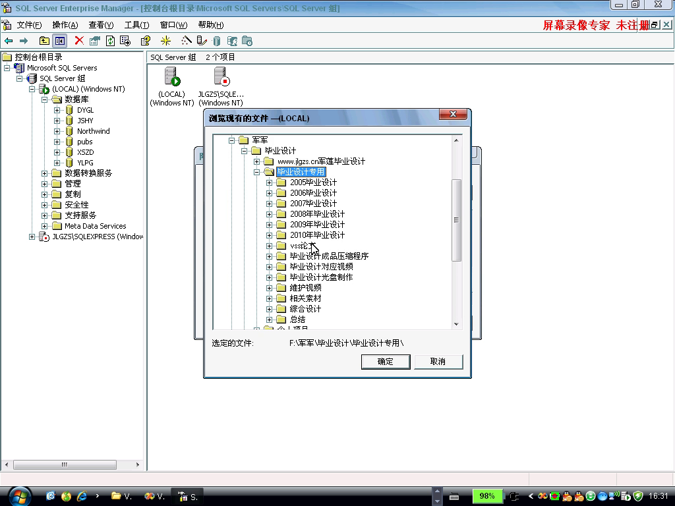Expand the 数据转换服务 node
The image size is (675, 506).
coord(44,173)
